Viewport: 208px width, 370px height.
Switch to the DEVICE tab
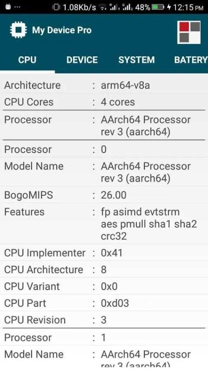82,60
